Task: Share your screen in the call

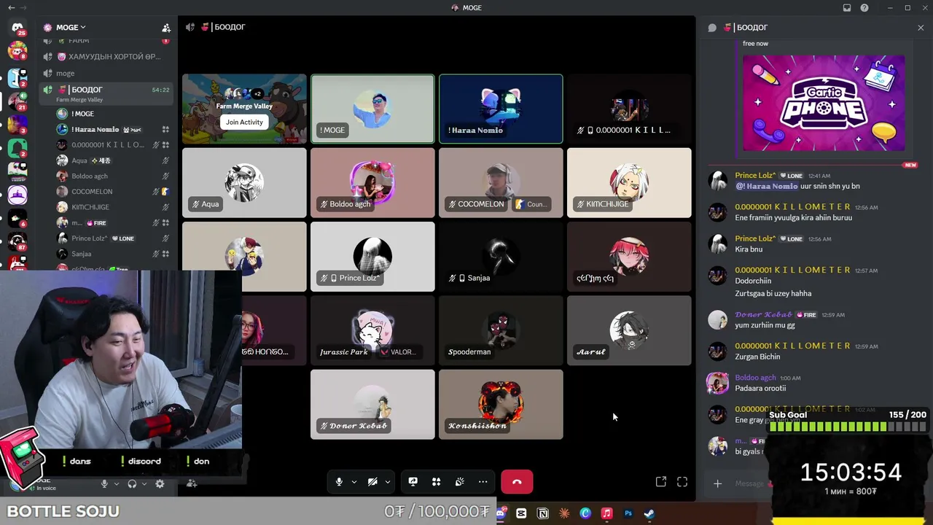Action: (413, 482)
